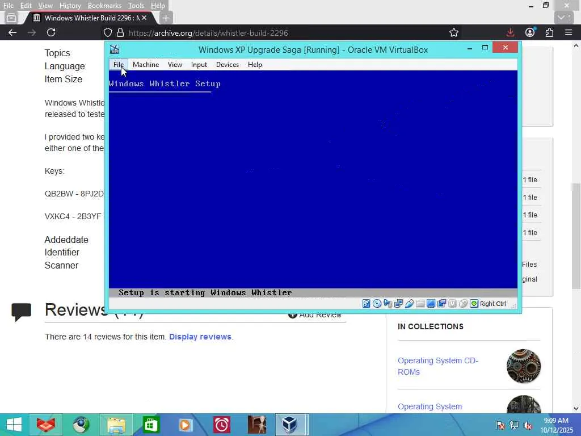Open the VirtualBox File menu
The width and height of the screenshot is (581, 436).
click(x=119, y=65)
